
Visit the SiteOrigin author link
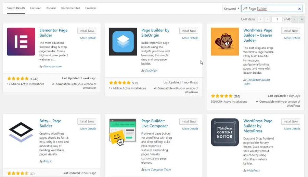(151, 70)
